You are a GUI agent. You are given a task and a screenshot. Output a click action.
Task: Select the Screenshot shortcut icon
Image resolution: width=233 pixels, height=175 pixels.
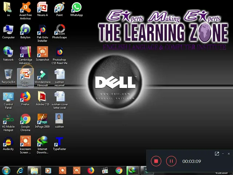click(x=43, y=54)
